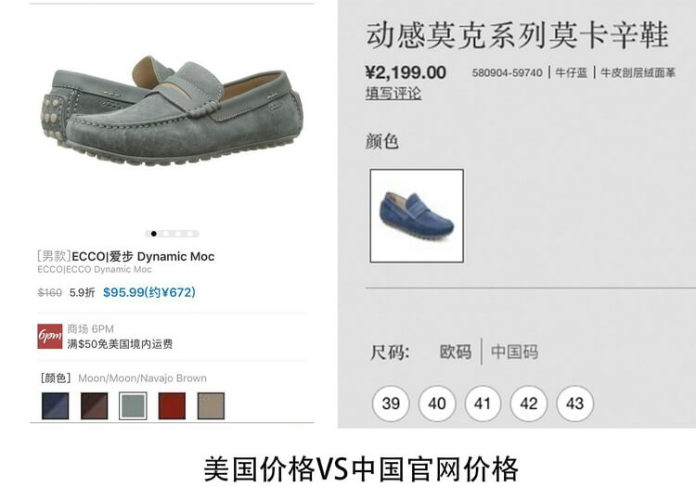Open the 填写评论 review link

pyautogui.click(x=393, y=93)
